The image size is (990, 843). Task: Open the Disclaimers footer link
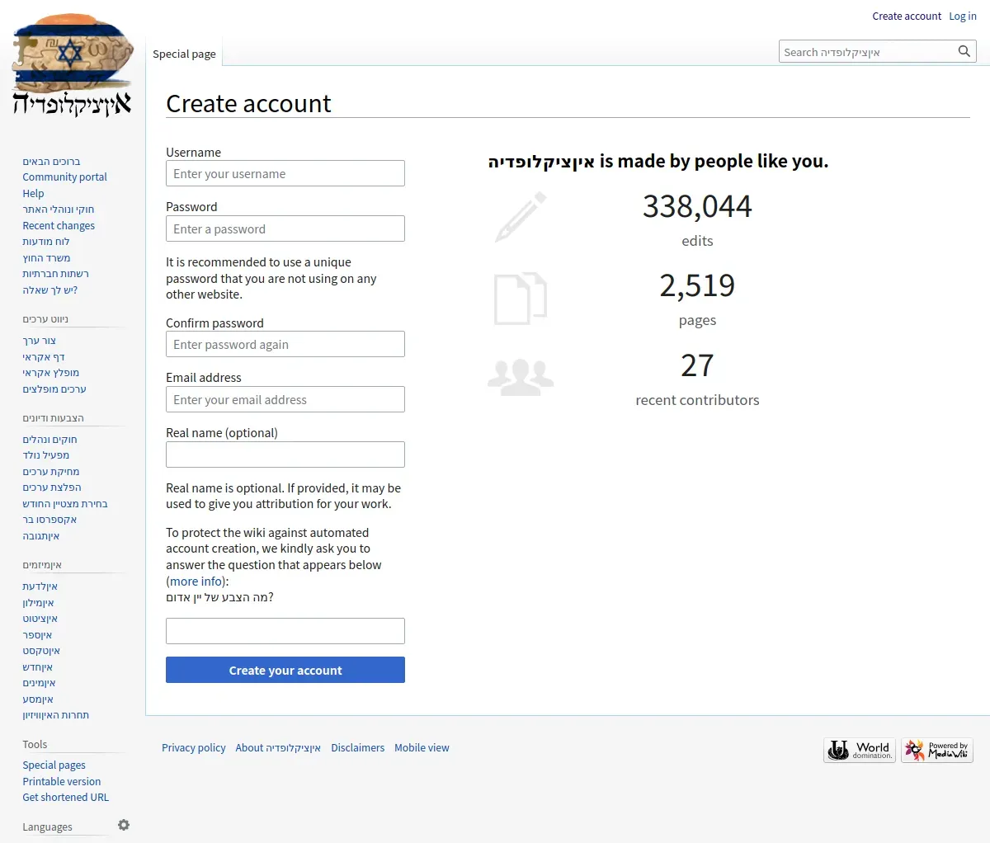click(357, 747)
